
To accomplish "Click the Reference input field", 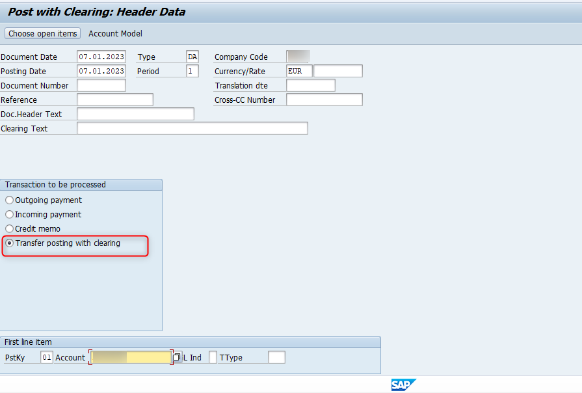I will click(115, 100).
